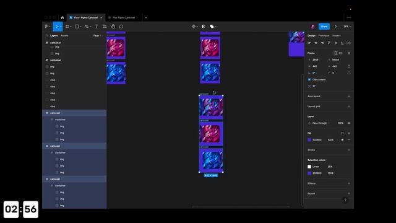Click the Linear selection color swatch

(x=309, y=167)
